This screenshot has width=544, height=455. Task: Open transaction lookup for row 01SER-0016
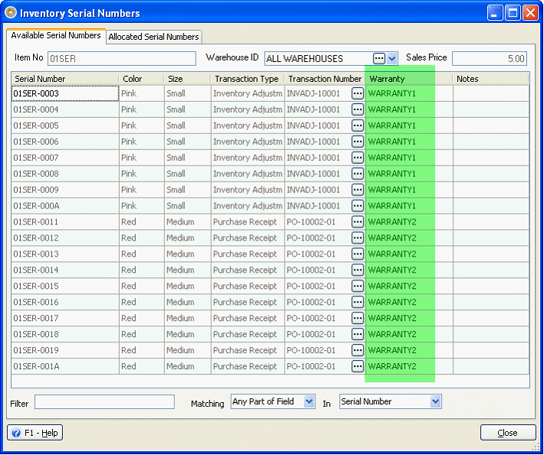(358, 302)
